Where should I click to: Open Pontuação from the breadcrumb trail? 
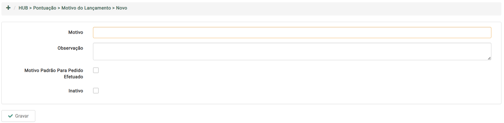tap(45, 8)
